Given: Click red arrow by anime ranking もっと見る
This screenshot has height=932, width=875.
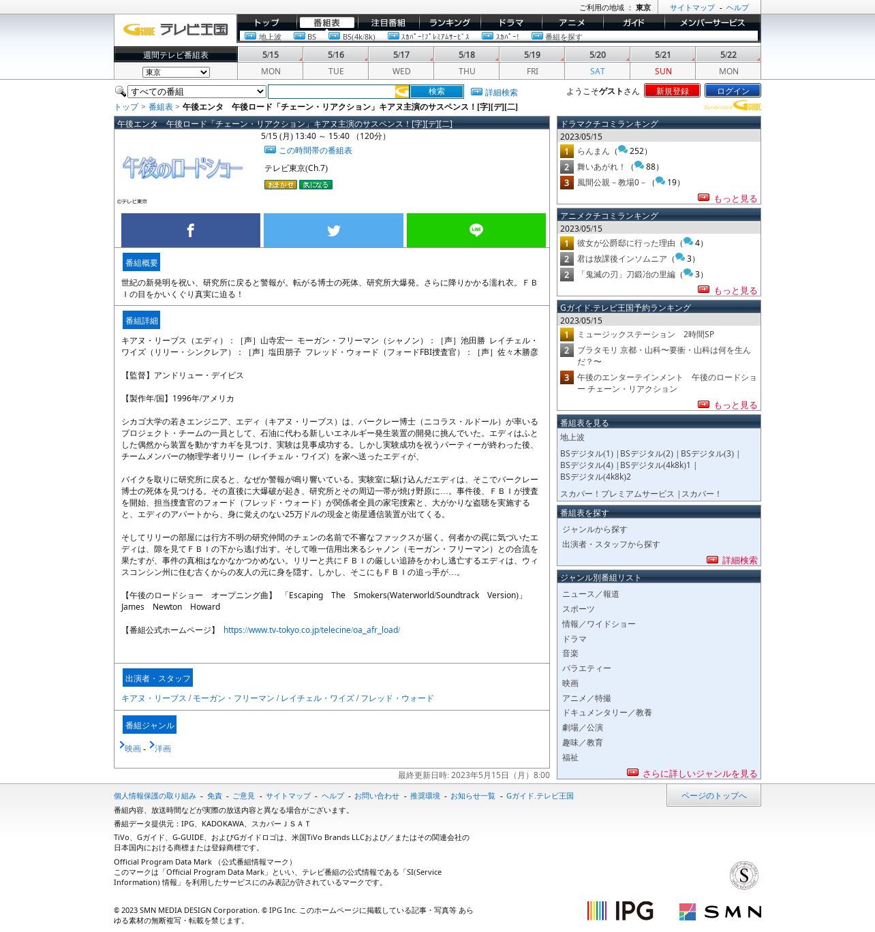Looking at the screenshot, I should tap(703, 290).
